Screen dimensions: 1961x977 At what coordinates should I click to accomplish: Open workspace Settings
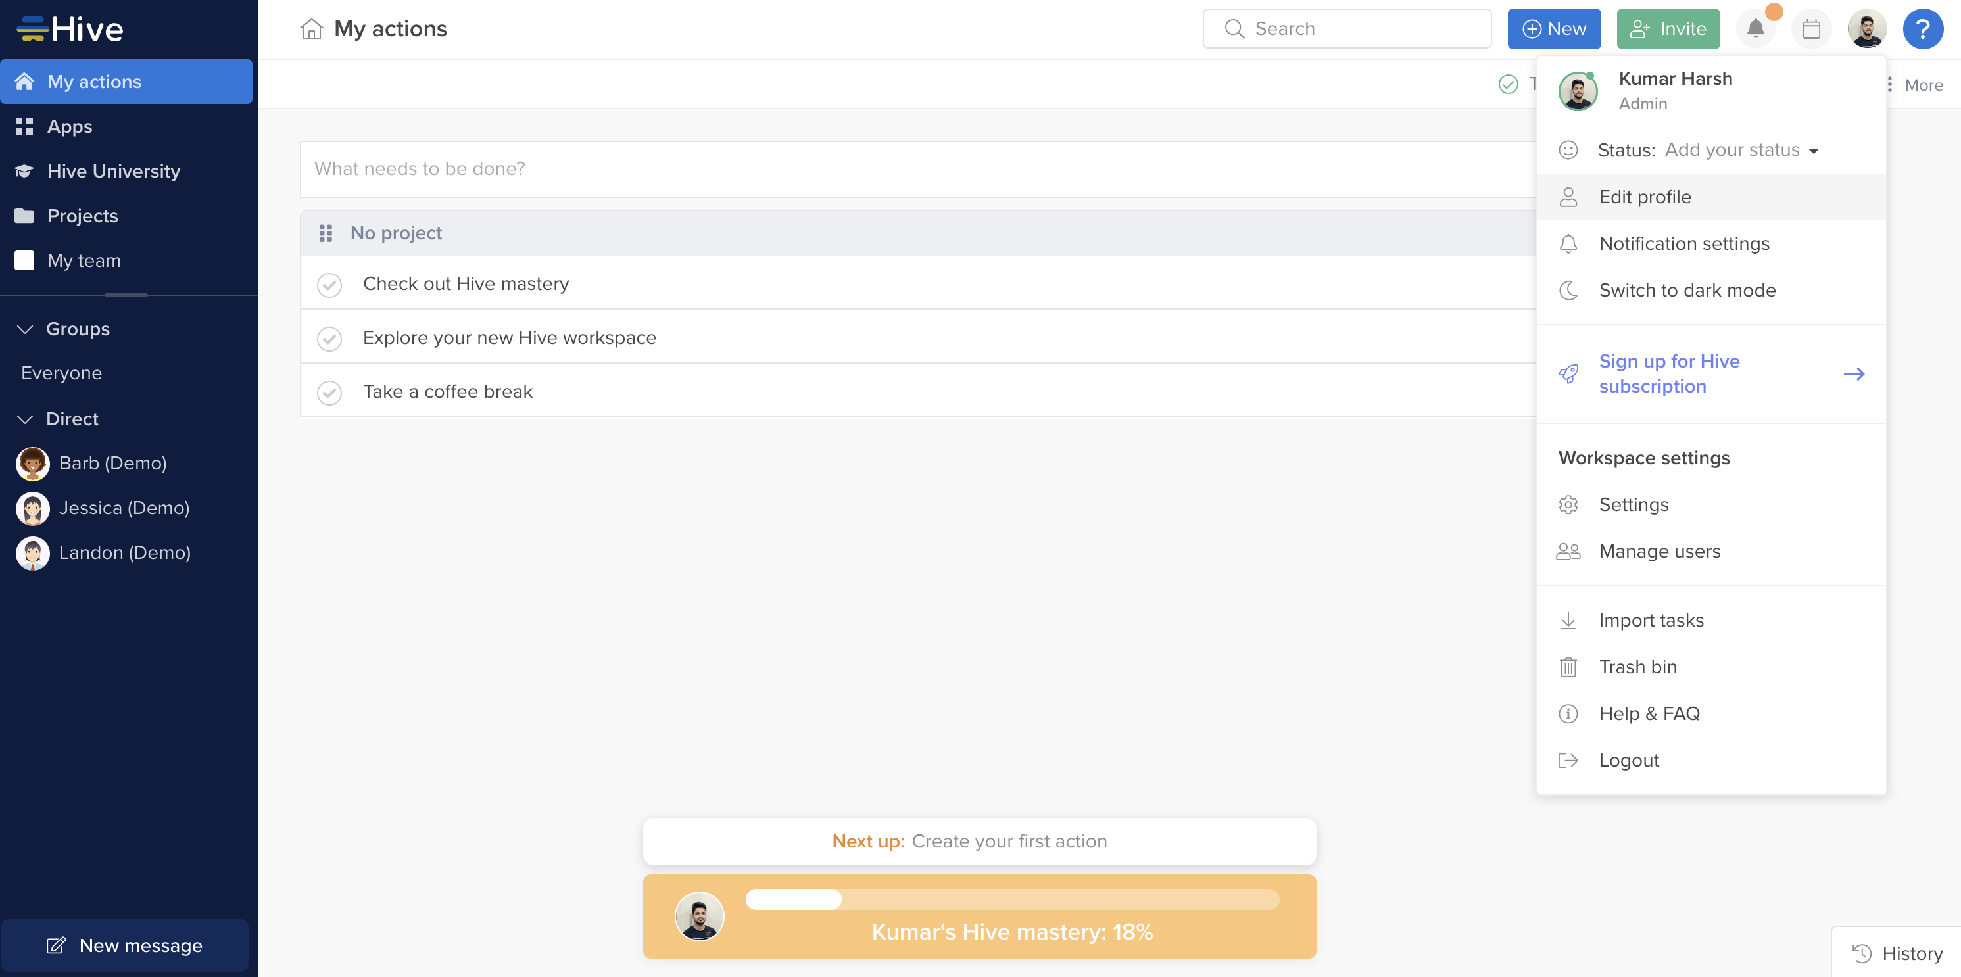coord(1711,504)
